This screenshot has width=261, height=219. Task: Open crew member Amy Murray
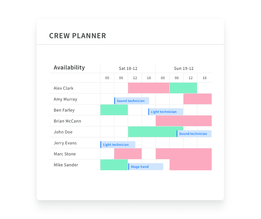66,99
